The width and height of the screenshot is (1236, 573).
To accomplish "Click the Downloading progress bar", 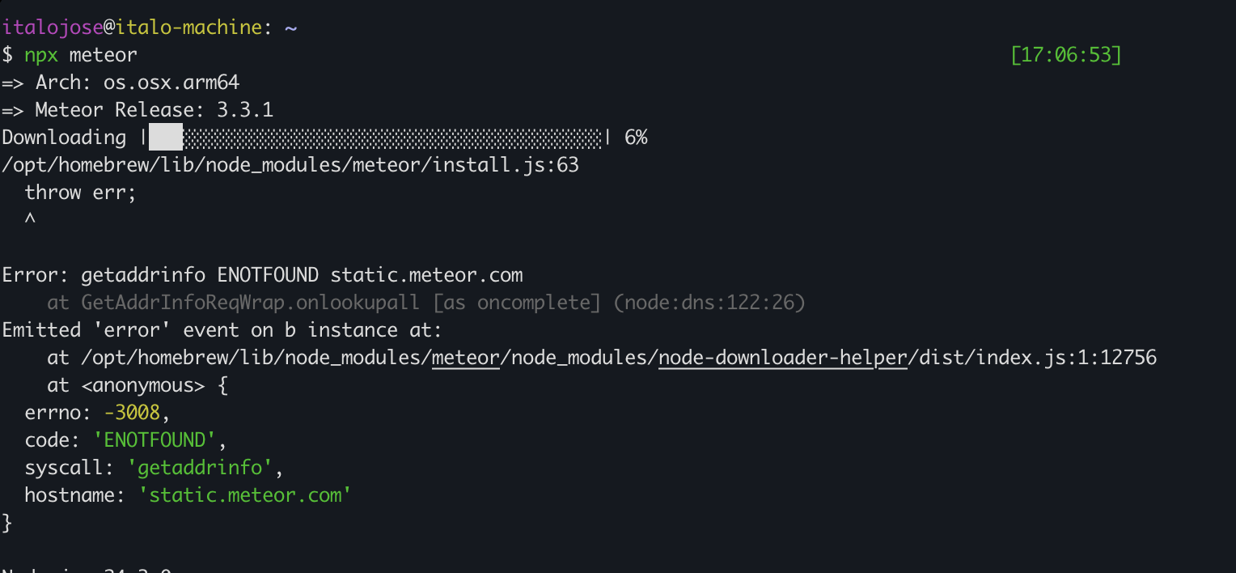I will (375, 138).
